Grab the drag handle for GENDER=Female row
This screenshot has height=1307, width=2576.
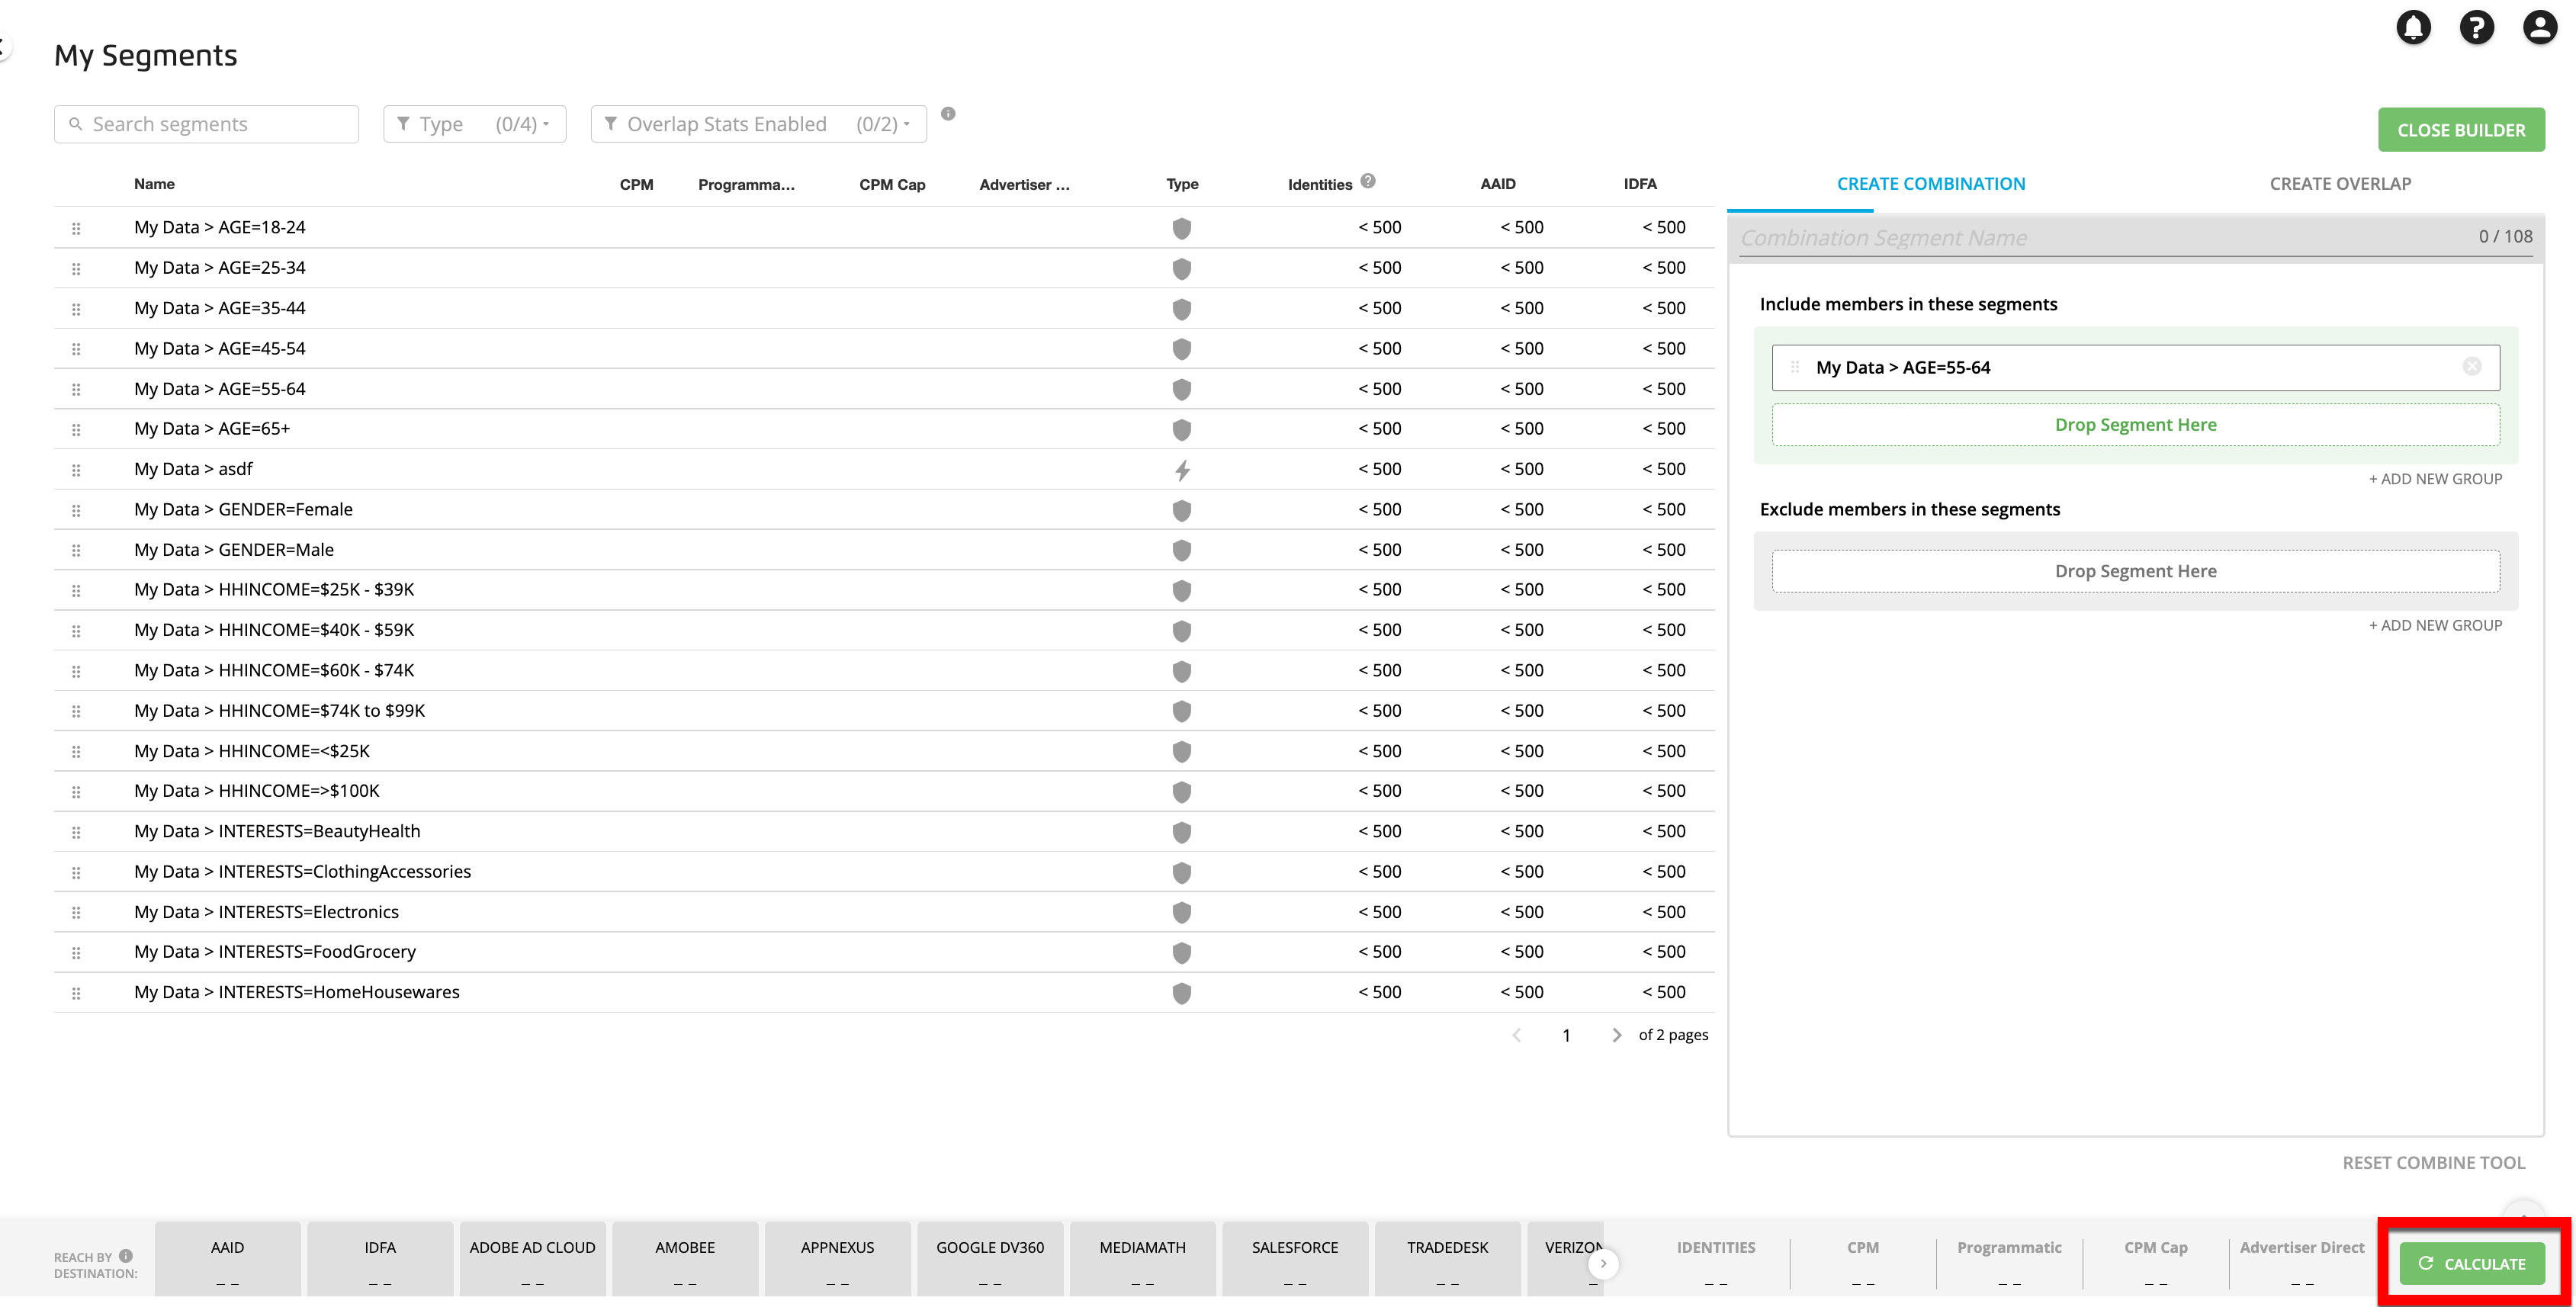[x=76, y=510]
